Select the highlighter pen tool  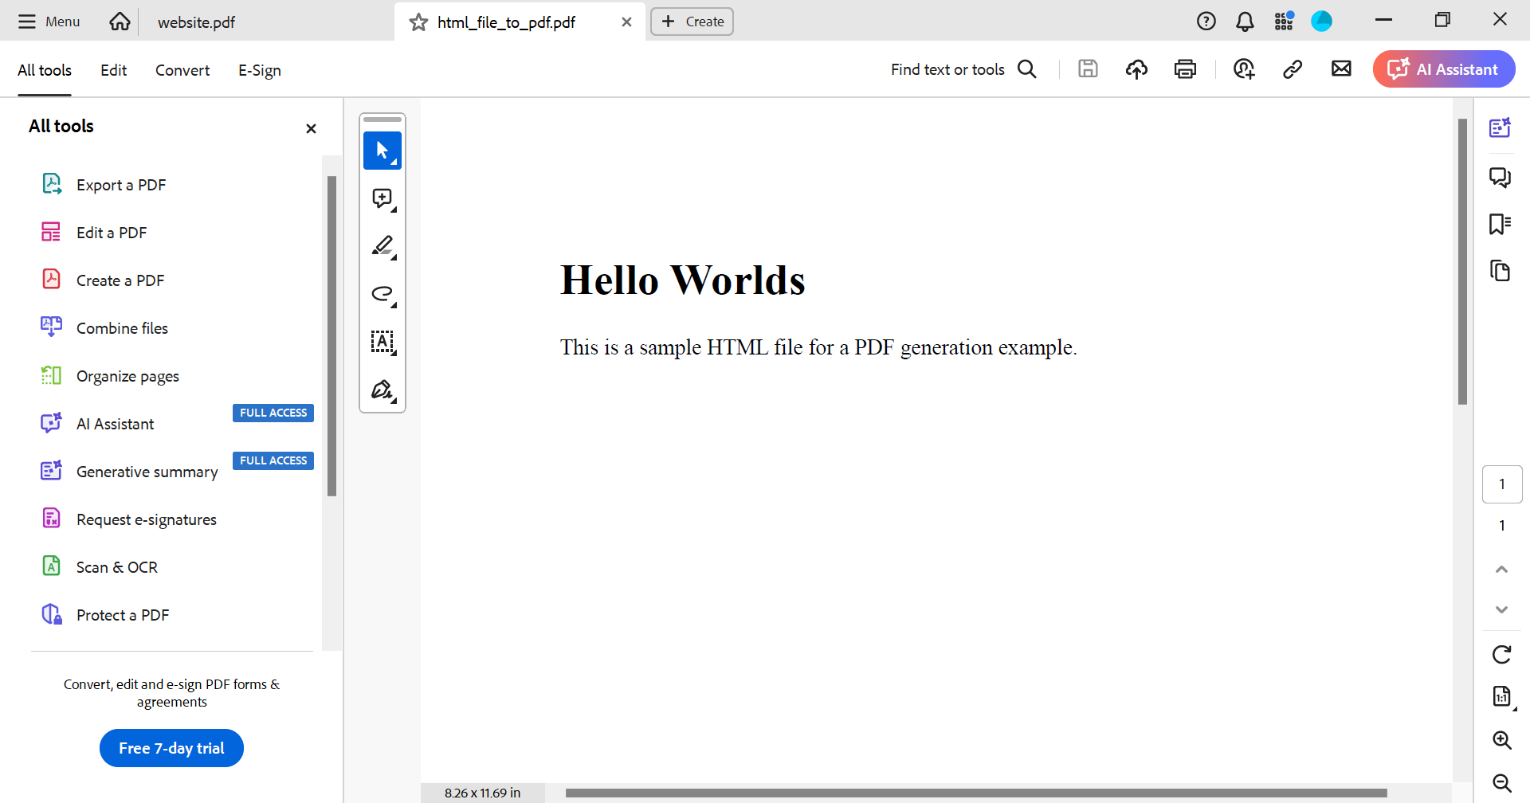tap(382, 246)
